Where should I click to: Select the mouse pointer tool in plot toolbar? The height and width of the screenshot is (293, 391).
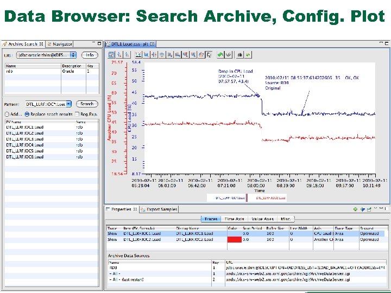tap(209, 55)
